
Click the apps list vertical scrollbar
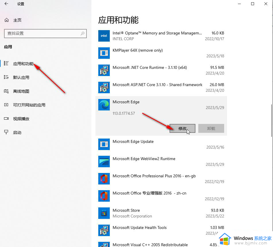pyautogui.click(x=272, y=120)
